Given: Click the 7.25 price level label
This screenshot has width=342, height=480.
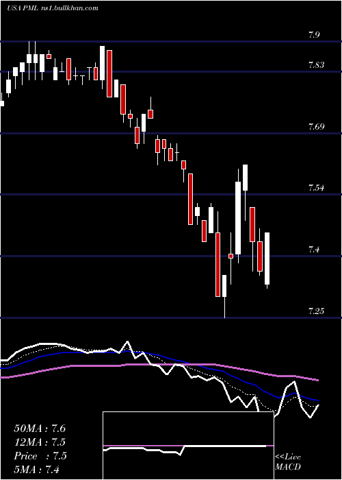Looking at the screenshot, I should click(316, 311).
